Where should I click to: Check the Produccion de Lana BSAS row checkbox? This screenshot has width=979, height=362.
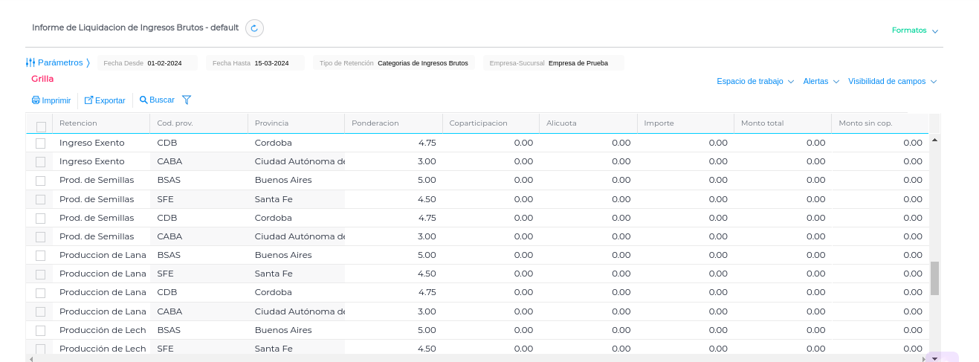[x=41, y=256]
